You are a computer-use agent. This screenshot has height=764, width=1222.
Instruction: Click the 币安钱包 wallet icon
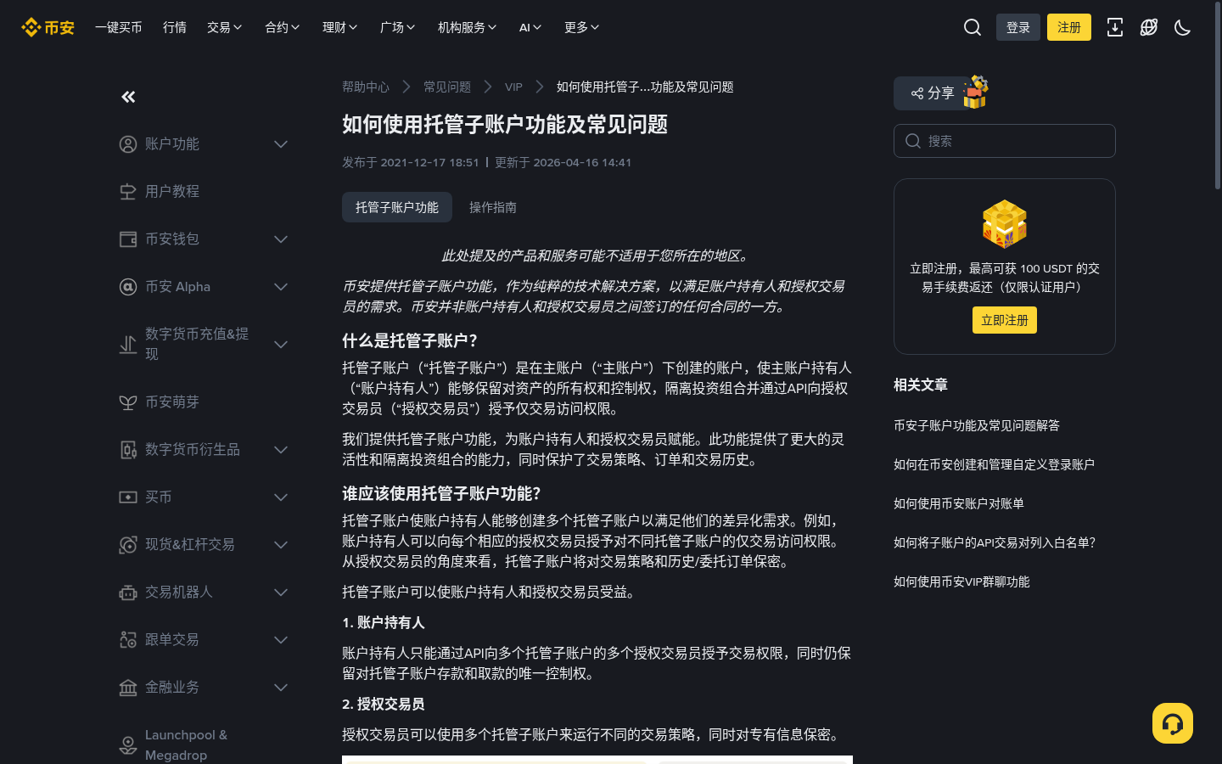[128, 239]
